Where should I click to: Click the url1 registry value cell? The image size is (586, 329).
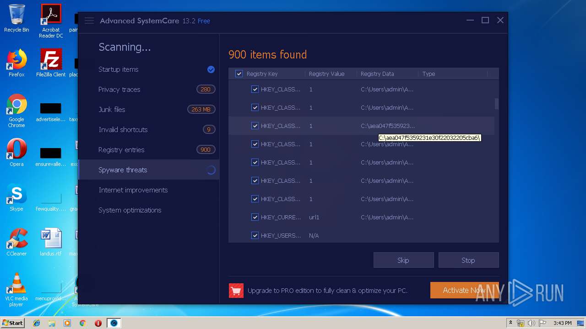click(x=314, y=217)
